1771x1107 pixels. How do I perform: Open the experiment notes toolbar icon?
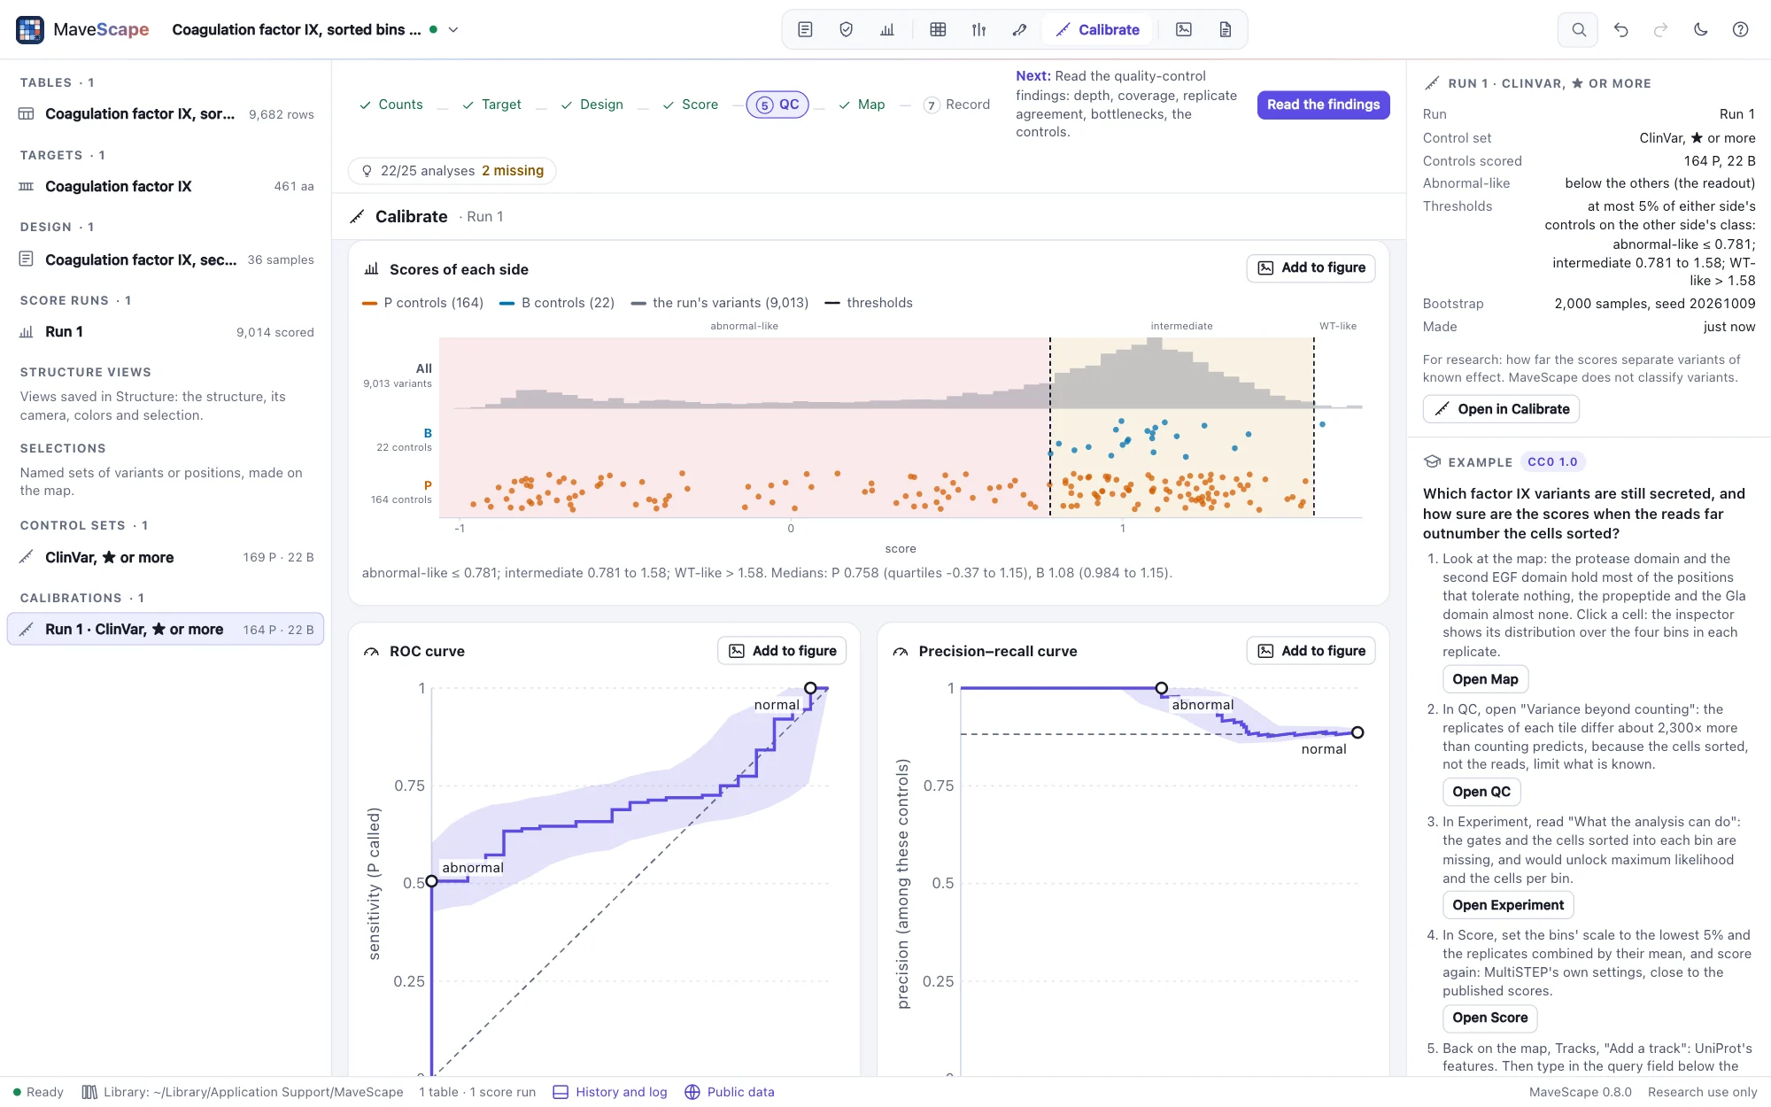805,29
